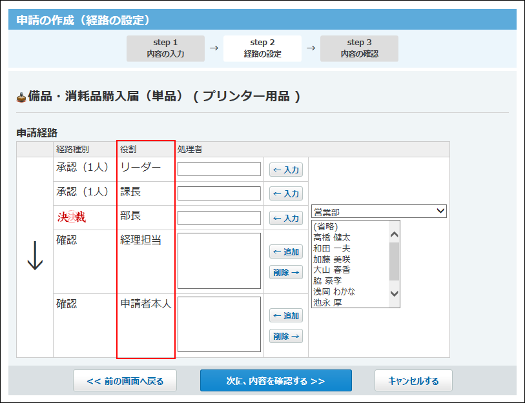Click the キャンセルする button
The image size is (525, 403).
pos(413,380)
